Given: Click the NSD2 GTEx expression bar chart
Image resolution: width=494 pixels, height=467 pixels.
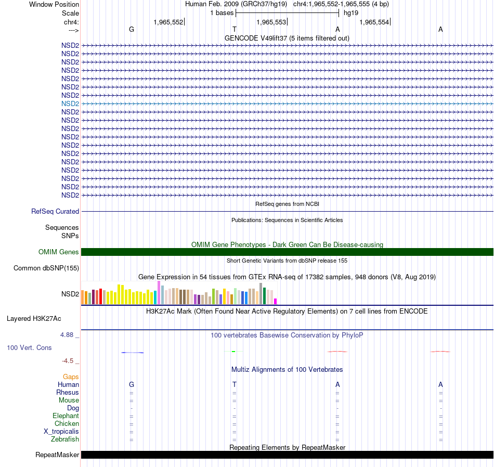Looking at the screenshot, I should click(x=179, y=293).
